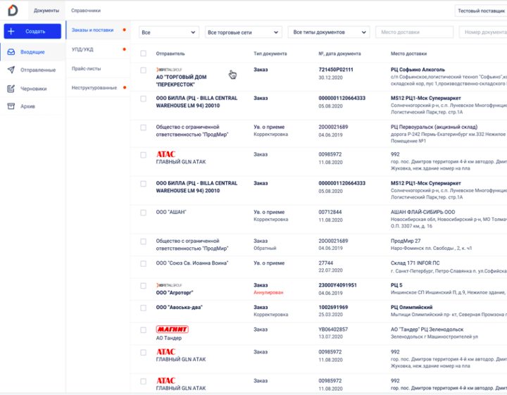This screenshot has height=395, width=507.
Task: Click the РЦ 5 delivery place
Action: tap(396, 285)
